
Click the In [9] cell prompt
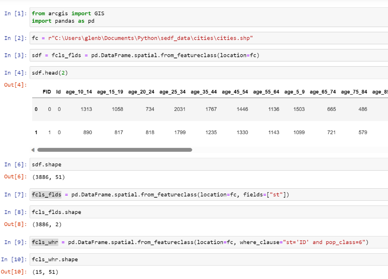[15, 242]
